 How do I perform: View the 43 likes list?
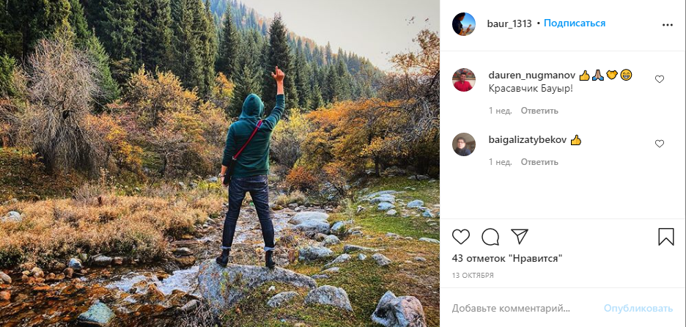(x=506, y=258)
